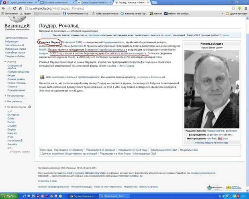Screen dimensions: 249x199
Task: Go back using the browser back arrow
Action: 3,8
